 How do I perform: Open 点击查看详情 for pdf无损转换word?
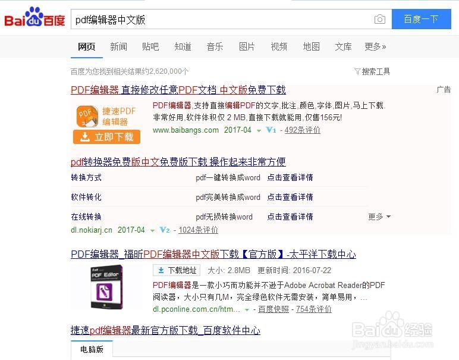click(x=290, y=217)
